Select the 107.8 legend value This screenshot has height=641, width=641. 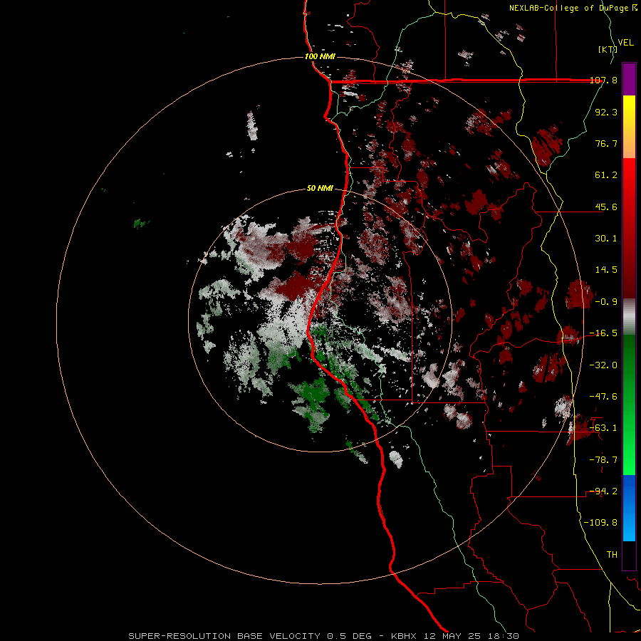coord(603,80)
